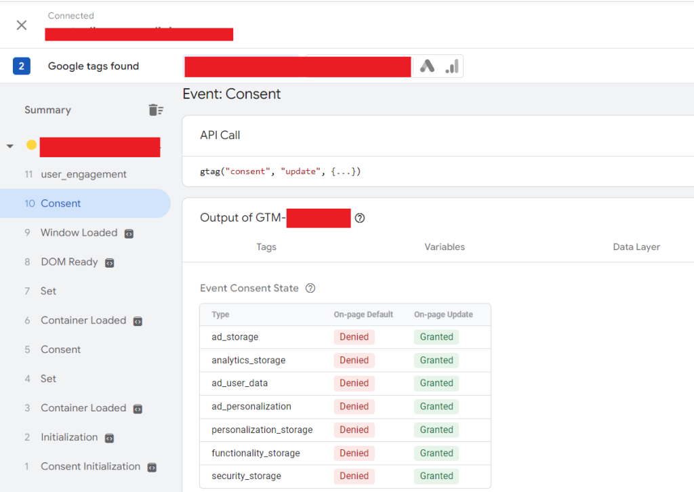Viewport: 694px width, 492px height.
Task: Collapse the page event tree arrow
Action: pos(10,146)
